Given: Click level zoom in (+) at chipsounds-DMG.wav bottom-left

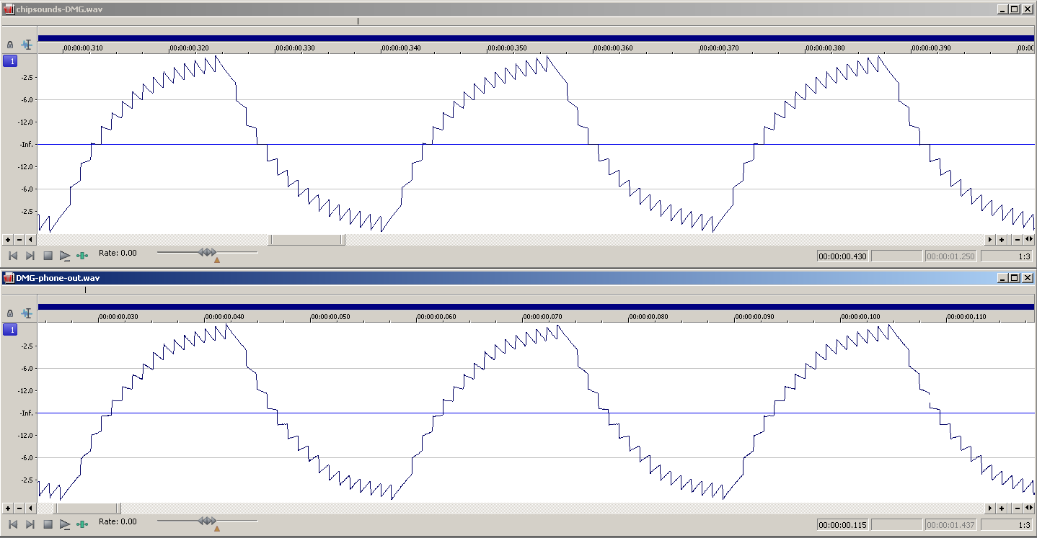Looking at the screenshot, I should point(8,240).
